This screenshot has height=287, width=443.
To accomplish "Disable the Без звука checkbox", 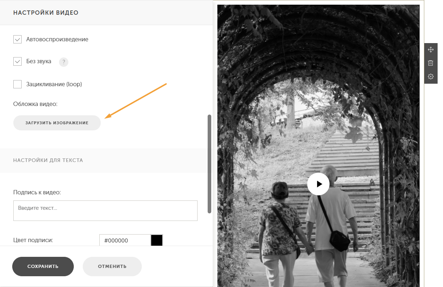I will click(17, 61).
